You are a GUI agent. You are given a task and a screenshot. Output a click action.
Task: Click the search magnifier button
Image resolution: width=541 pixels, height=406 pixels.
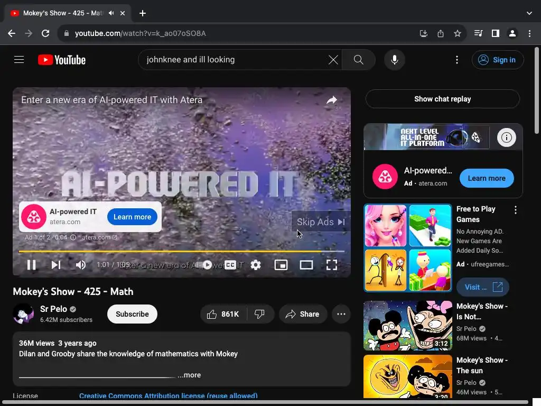point(359,60)
